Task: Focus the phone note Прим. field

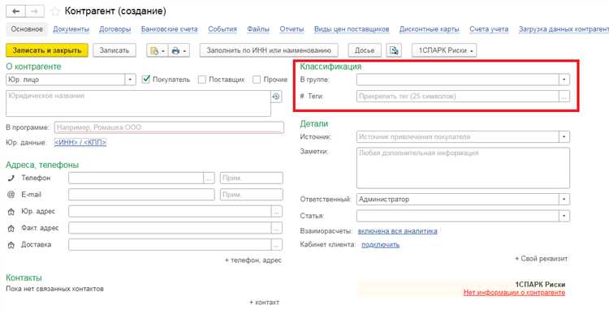Action: coord(251,178)
